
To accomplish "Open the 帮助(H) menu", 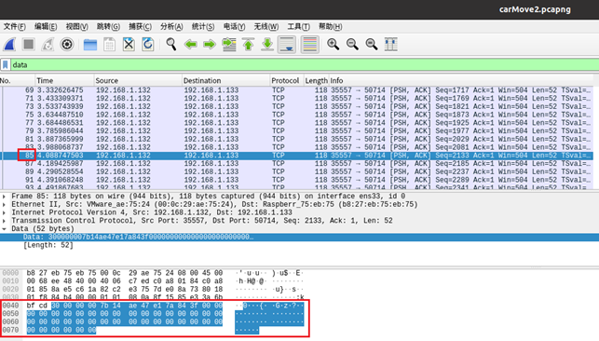I will (x=330, y=26).
